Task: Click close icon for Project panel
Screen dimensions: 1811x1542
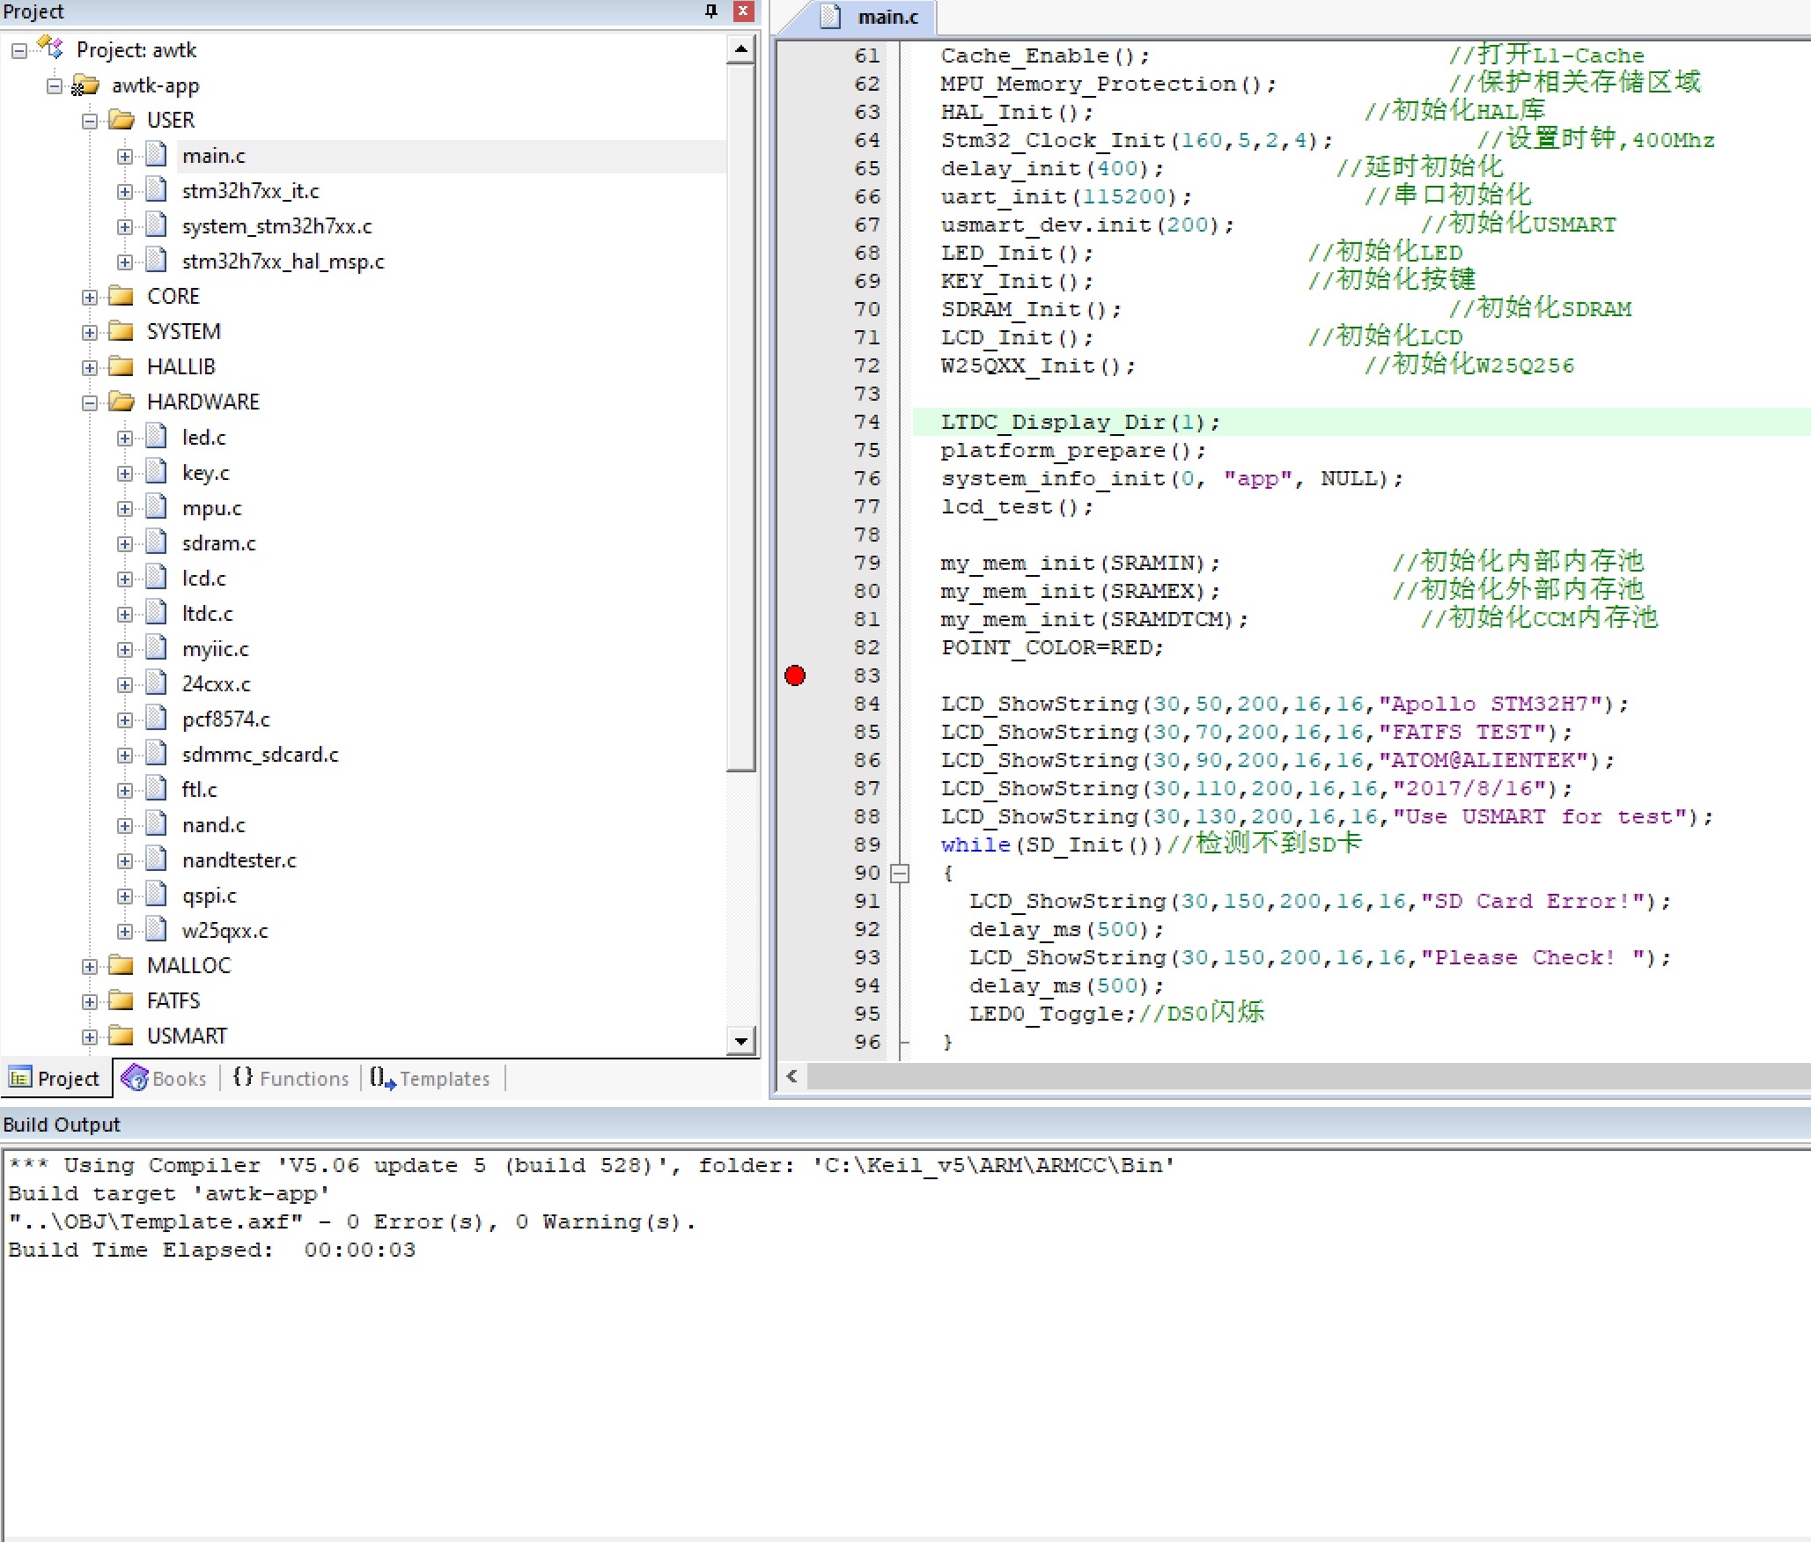Action: pos(743,11)
